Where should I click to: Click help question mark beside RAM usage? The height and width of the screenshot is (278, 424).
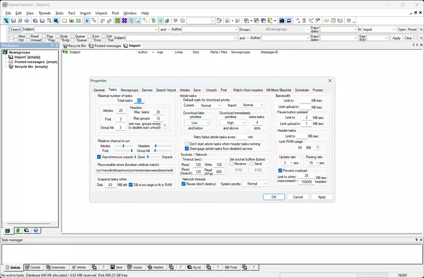click(x=317, y=148)
